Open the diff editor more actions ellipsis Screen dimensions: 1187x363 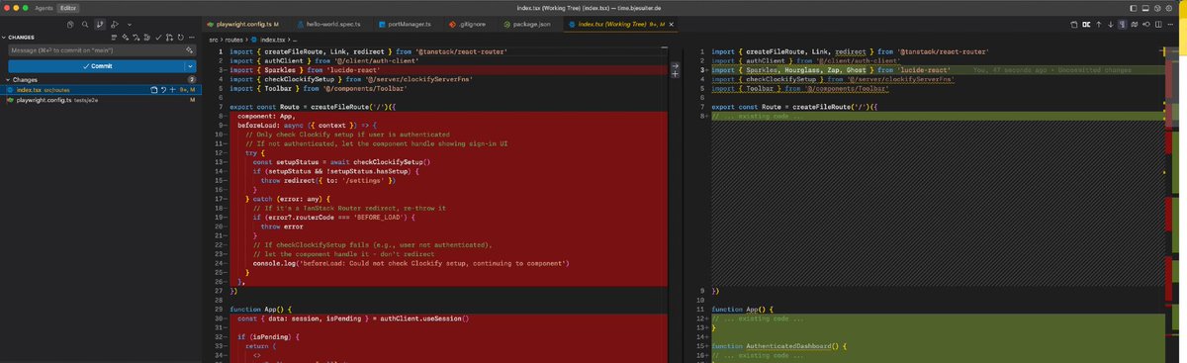tap(1170, 24)
